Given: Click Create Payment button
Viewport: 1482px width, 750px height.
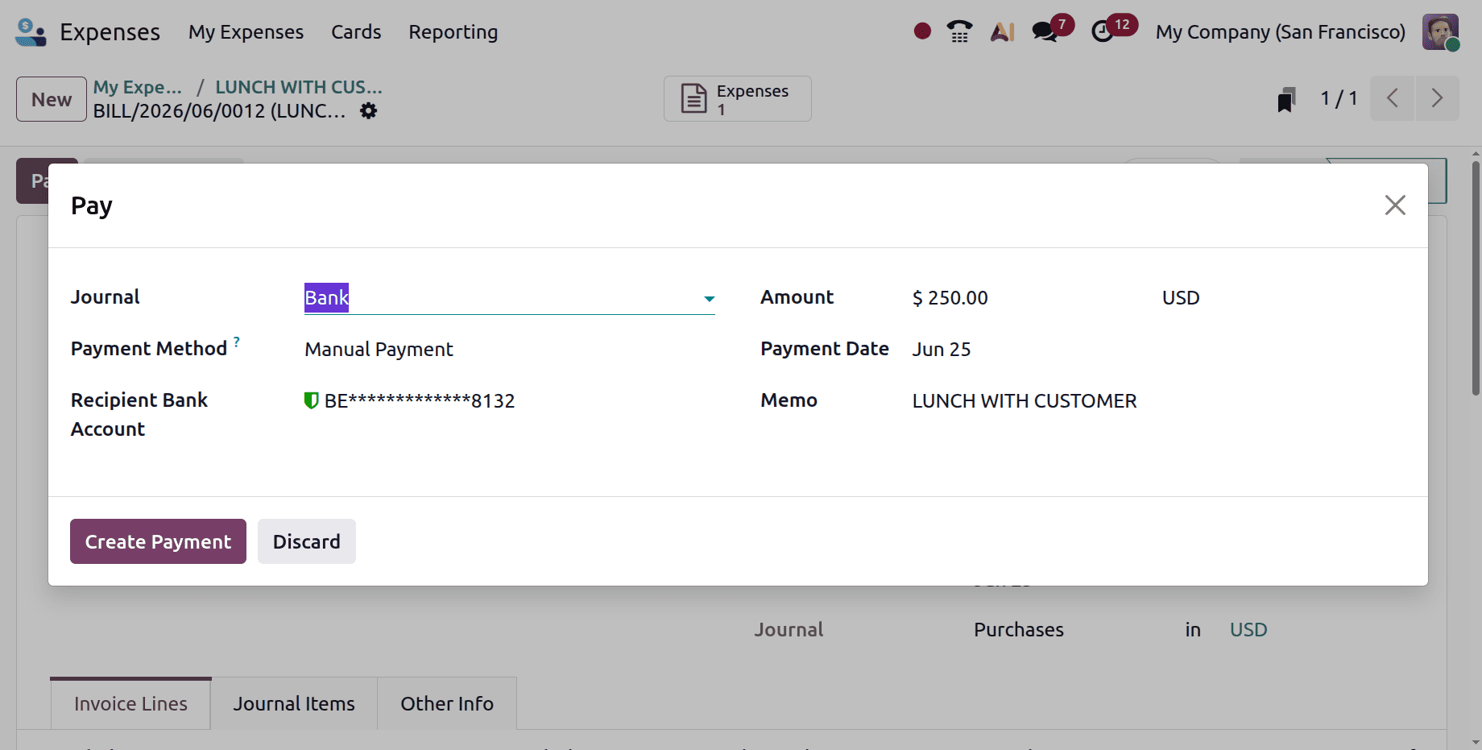Looking at the screenshot, I should (x=158, y=541).
